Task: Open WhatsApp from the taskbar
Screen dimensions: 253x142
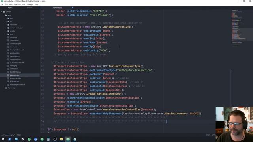Action: (29, 139)
